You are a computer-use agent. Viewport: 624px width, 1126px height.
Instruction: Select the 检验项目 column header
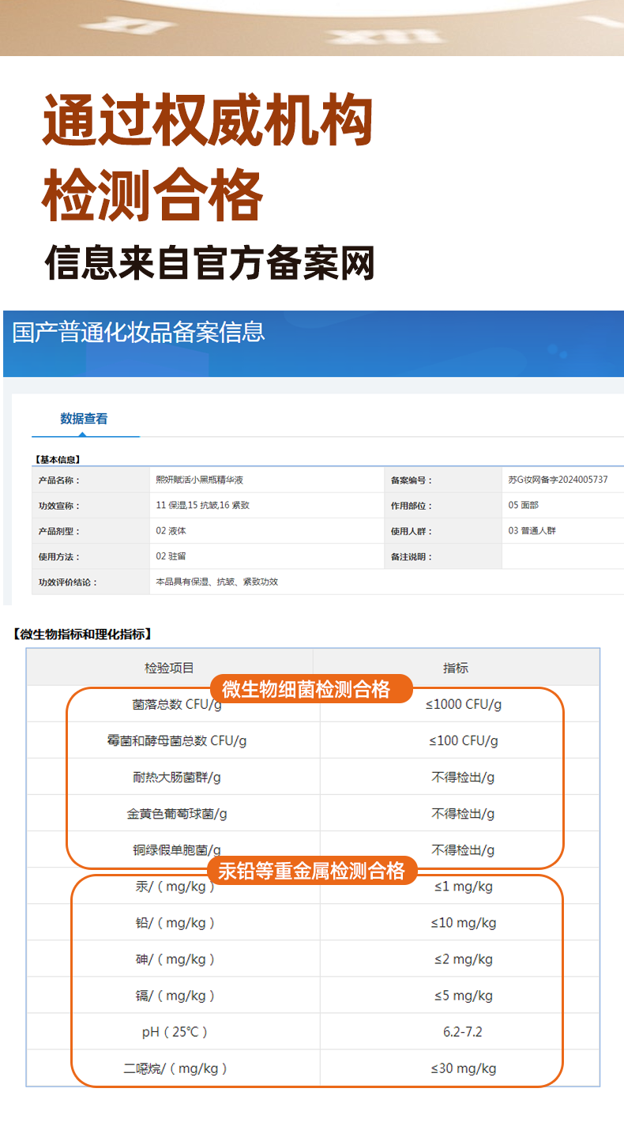169,668
